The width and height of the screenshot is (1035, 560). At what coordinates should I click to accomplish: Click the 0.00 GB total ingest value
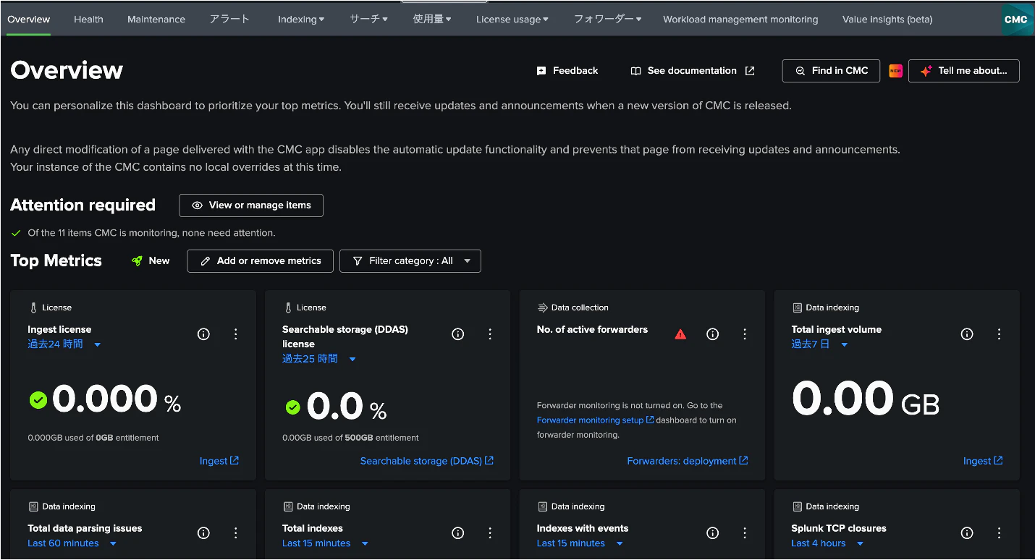point(866,399)
